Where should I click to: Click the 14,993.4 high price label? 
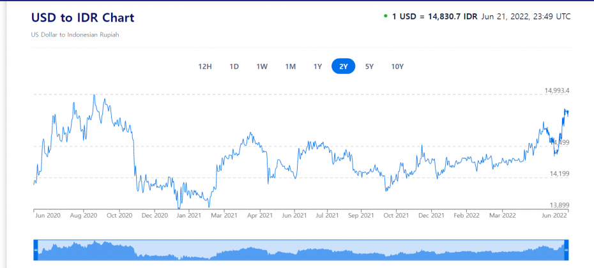coord(556,91)
